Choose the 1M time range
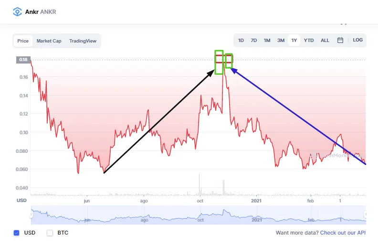This screenshot has height=246, width=378. pos(267,40)
